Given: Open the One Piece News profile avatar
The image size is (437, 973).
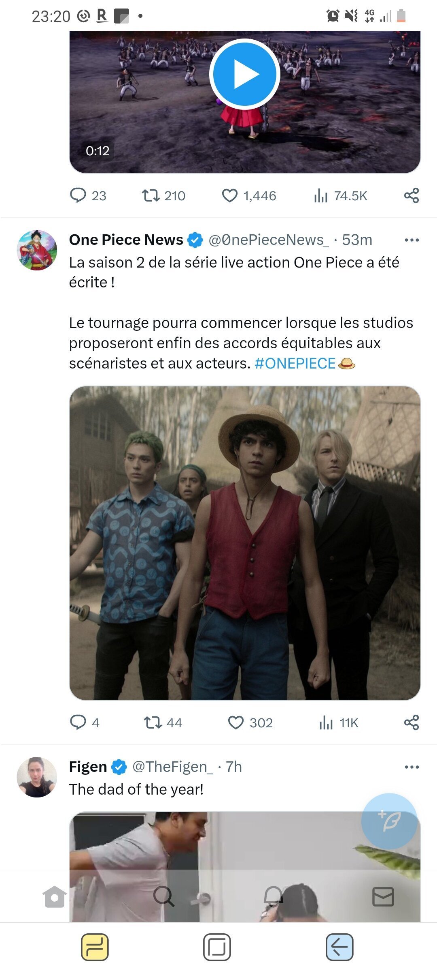Looking at the screenshot, I should pyautogui.click(x=37, y=250).
